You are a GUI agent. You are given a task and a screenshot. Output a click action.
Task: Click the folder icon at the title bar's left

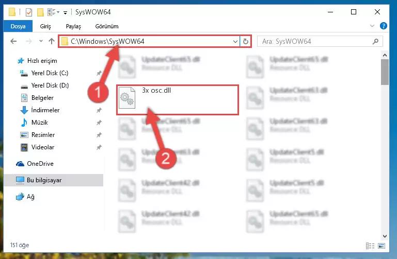point(12,12)
